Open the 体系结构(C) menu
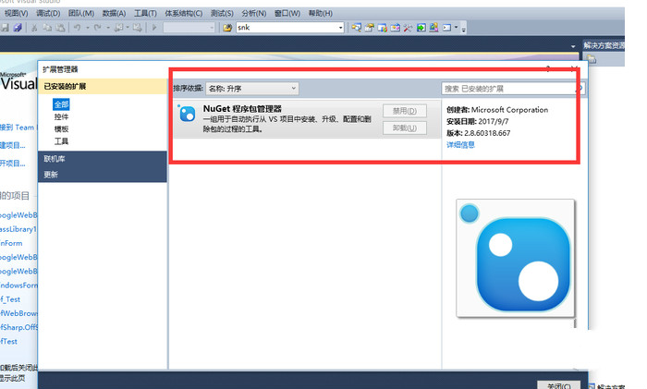 [184, 13]
